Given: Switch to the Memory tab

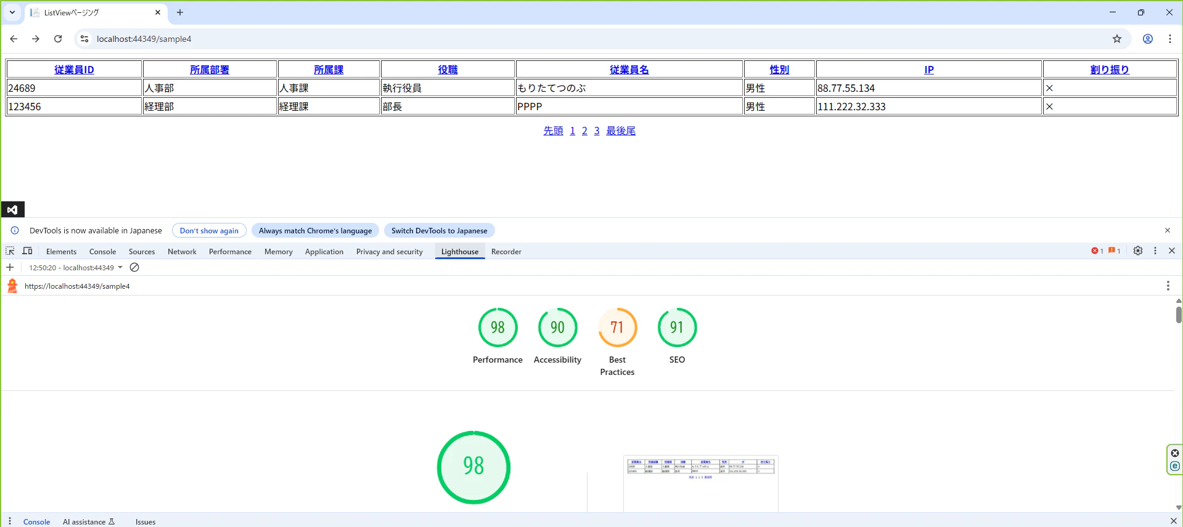Looking at the screenshot, I should pyautogui.click(x=279, y=251).
